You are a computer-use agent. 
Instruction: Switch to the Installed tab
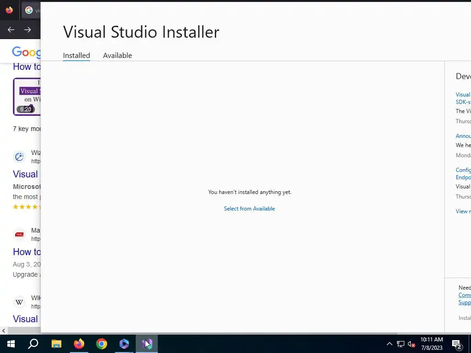tap(76, 56)
